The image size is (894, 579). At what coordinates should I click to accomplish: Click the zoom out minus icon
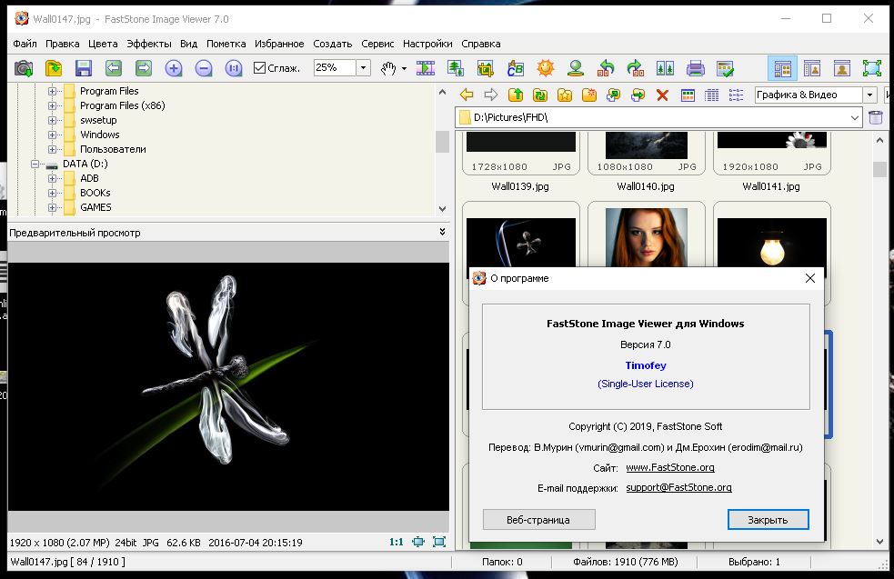pyautogui.click(x=204, y=68)
